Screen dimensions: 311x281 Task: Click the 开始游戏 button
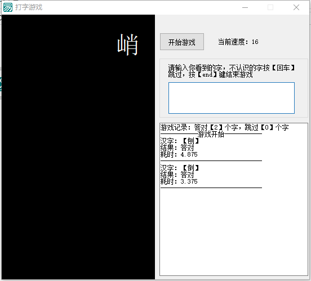181,42
